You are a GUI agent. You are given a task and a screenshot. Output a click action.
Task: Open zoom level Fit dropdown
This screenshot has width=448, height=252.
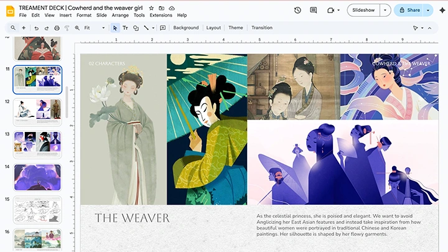click(95, 28)
